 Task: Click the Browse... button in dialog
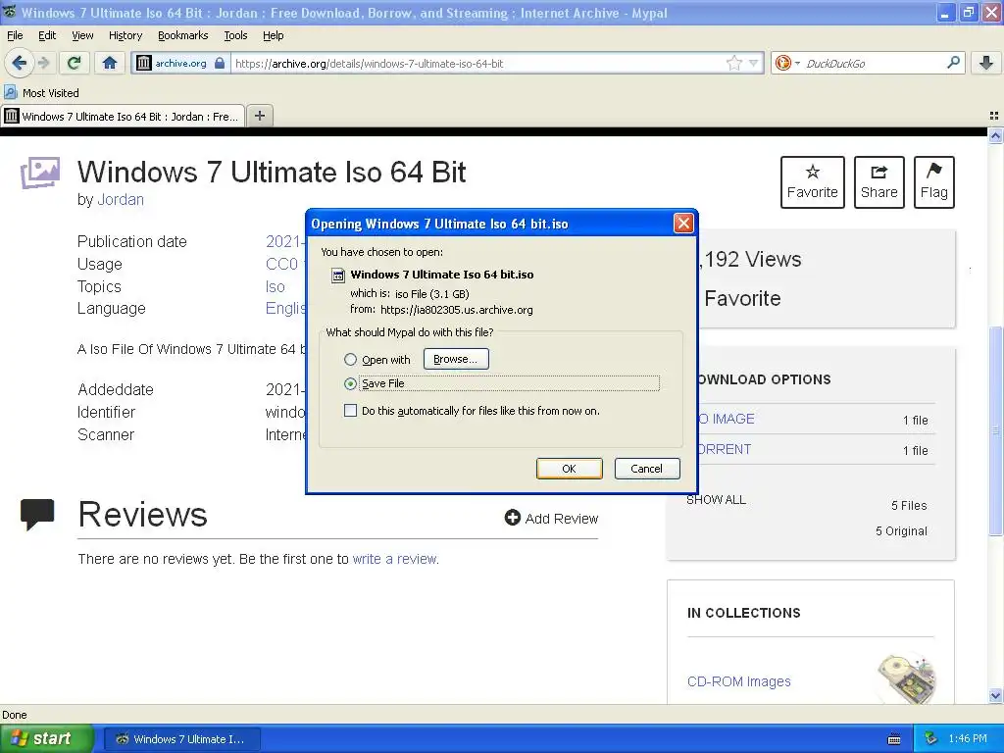click(455, 359)
